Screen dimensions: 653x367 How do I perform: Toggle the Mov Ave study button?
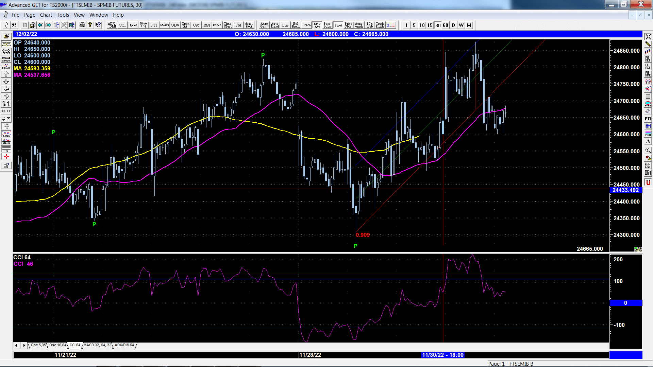pos(317,25)
